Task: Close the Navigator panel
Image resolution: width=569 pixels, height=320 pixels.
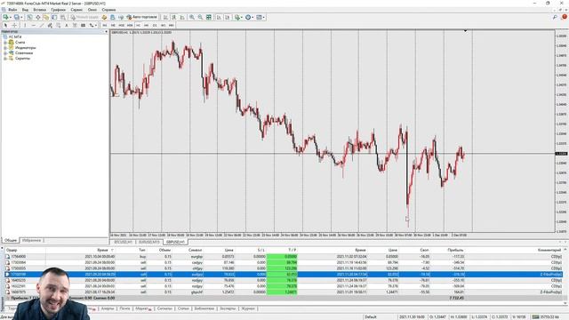Action: click(106, 32)
